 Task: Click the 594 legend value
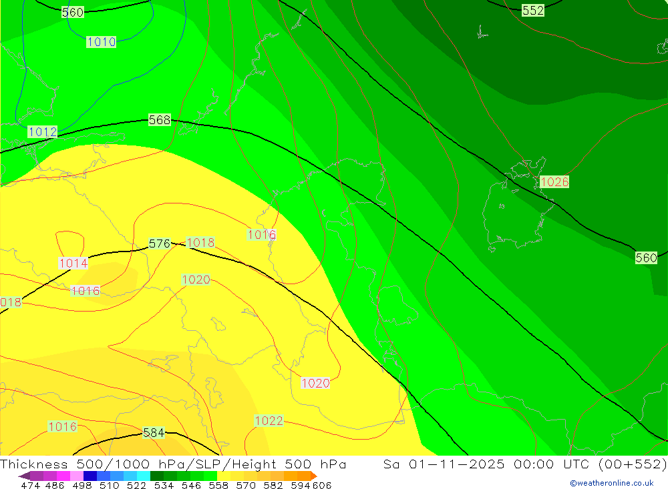[x=301, y=485]
